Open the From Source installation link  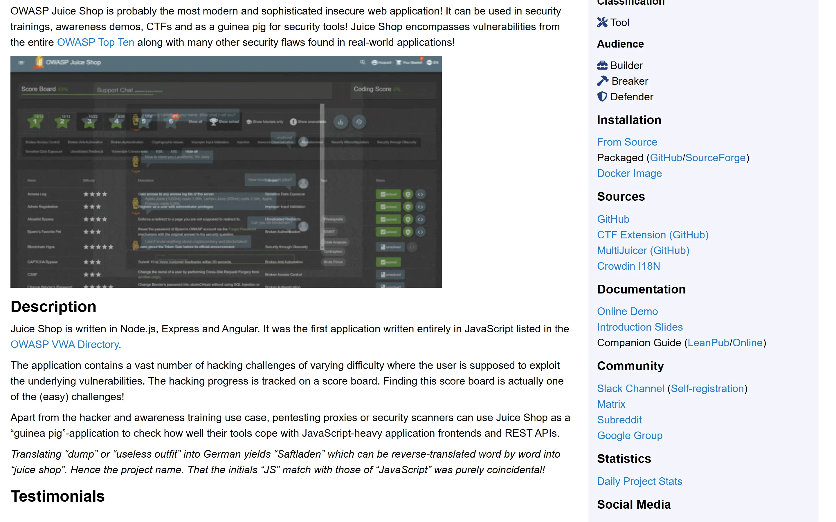(x=627, y=142)
